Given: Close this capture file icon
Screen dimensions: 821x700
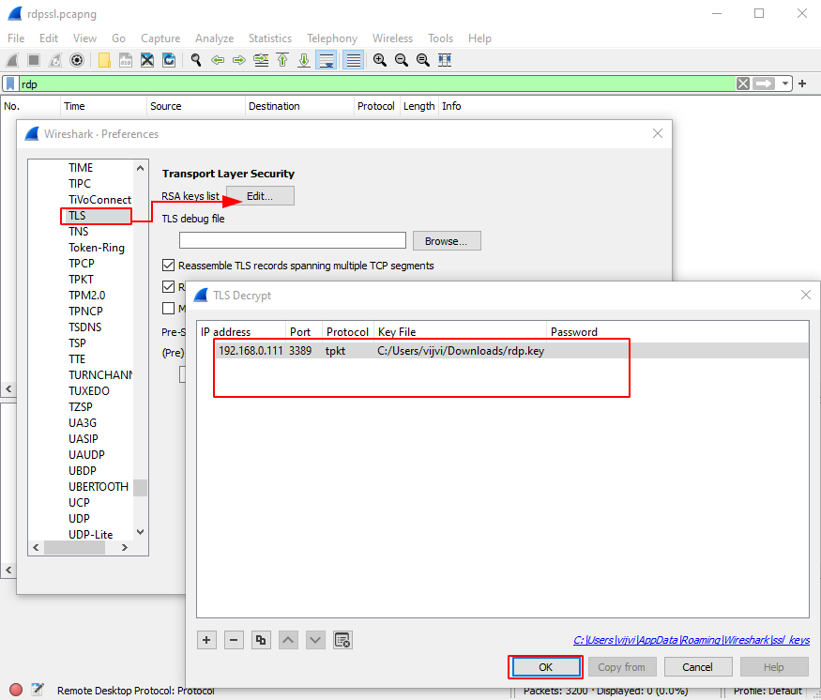Looking at the screenshot, I should [x=147, y=60].
